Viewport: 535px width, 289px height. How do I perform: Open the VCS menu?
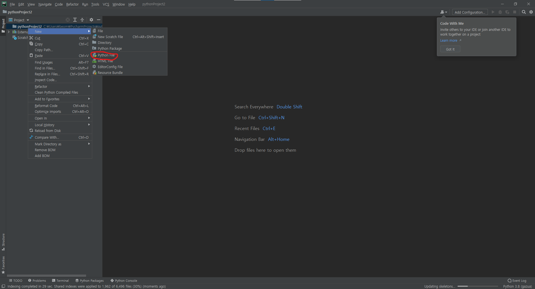click(106, 4)
